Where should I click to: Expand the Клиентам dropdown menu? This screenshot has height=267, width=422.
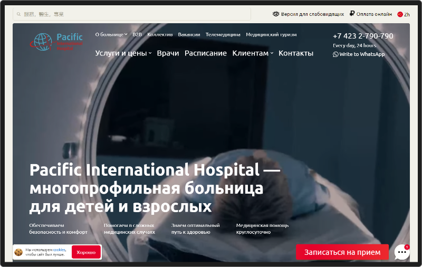(x=253, y=53)
